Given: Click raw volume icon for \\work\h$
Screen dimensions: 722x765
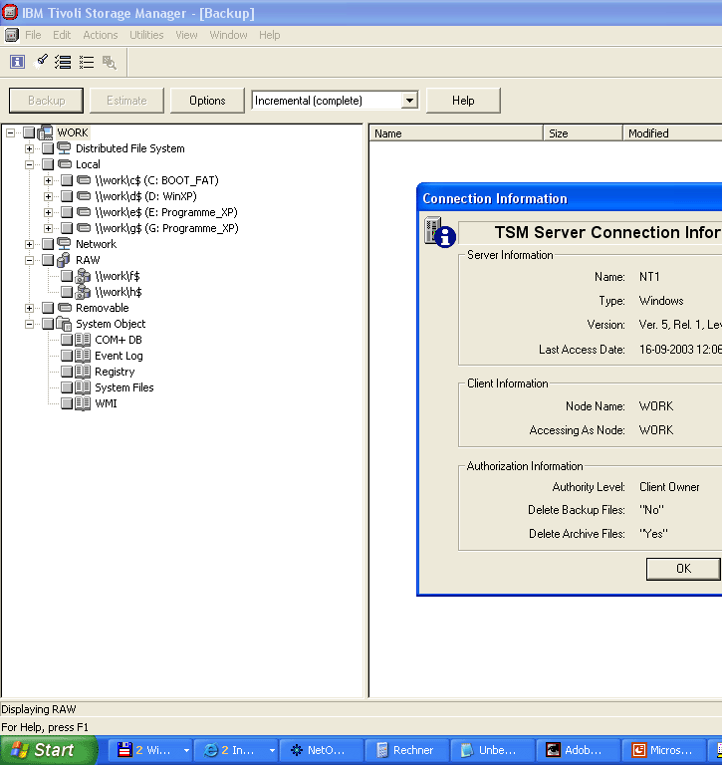Looking at the screenshot, I should [x=83, y=292].
